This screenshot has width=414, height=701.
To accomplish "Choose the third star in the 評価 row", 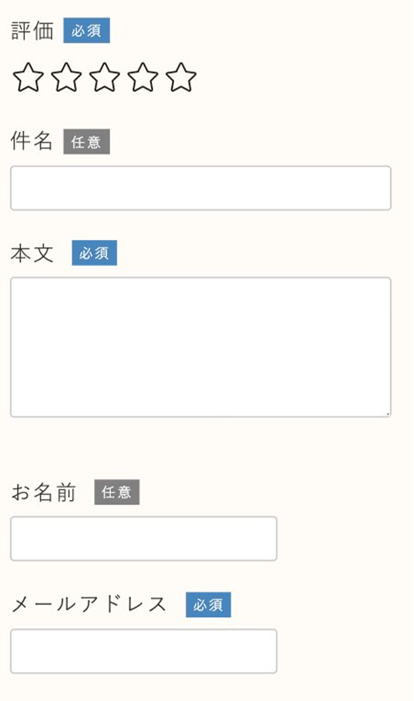I will [104, 78].
